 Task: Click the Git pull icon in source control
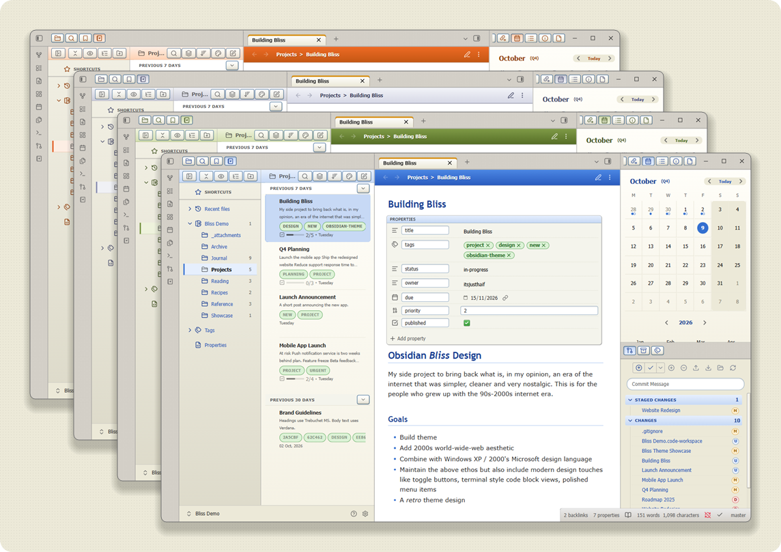(x=708, y=368)
